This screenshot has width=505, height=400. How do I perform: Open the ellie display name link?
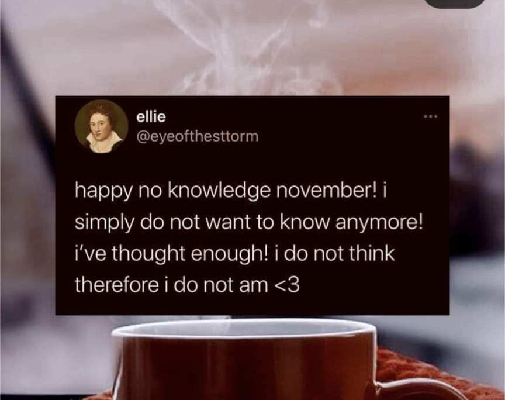[x=151, y=116]
